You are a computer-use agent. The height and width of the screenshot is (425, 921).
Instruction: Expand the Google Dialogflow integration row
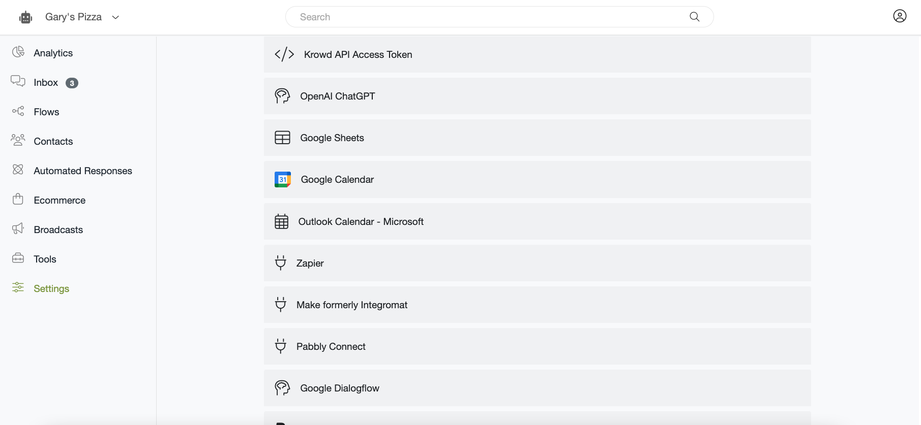[x=537, y=388]
